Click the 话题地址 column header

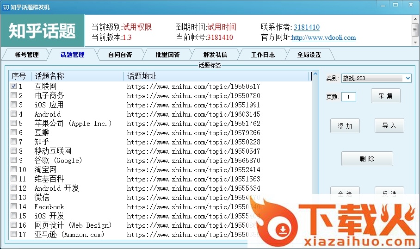[x=216, y=76]
